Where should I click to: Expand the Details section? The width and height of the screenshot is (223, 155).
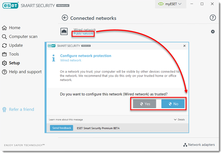pos(179,120)
